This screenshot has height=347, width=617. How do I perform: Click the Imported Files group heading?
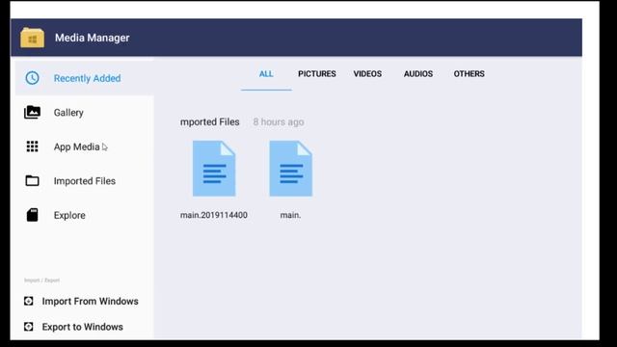click(210, 122)
